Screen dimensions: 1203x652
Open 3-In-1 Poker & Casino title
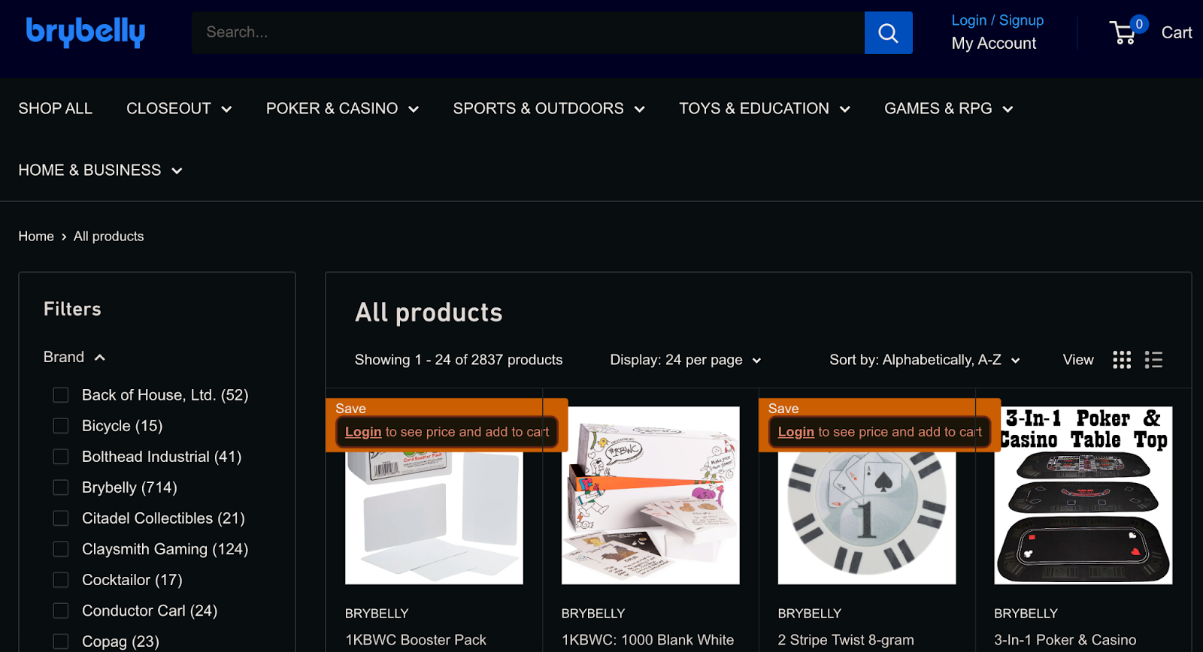click(1065, 640)
